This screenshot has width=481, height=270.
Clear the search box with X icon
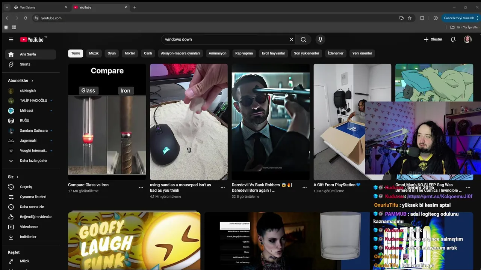pos(291,39)
